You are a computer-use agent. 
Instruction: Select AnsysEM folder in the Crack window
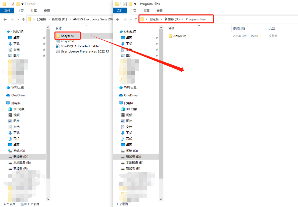[67, 36]
